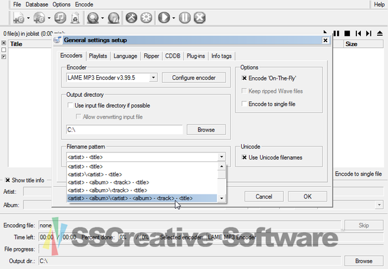388x269 pixels.
Task: Select pattern <artist>\<artist> - <title>
Action: 142,174
